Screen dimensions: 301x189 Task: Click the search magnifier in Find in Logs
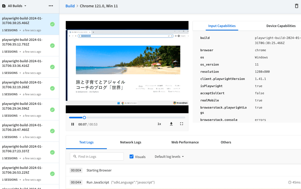[x=75, y=156]
